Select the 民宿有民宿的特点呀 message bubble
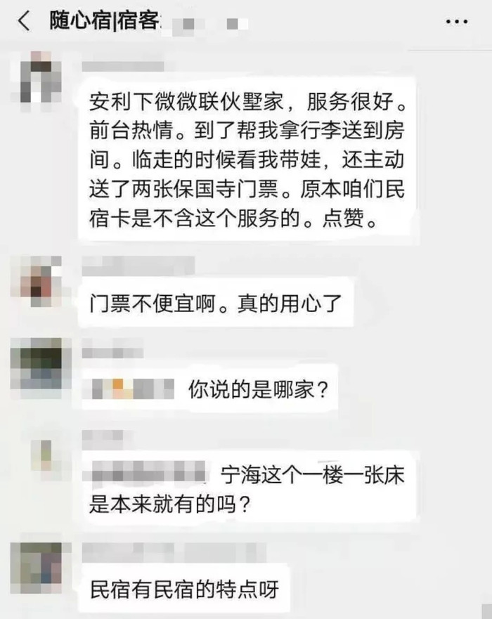The height and width of the screenshot is (619, 492). coord(184,589)
